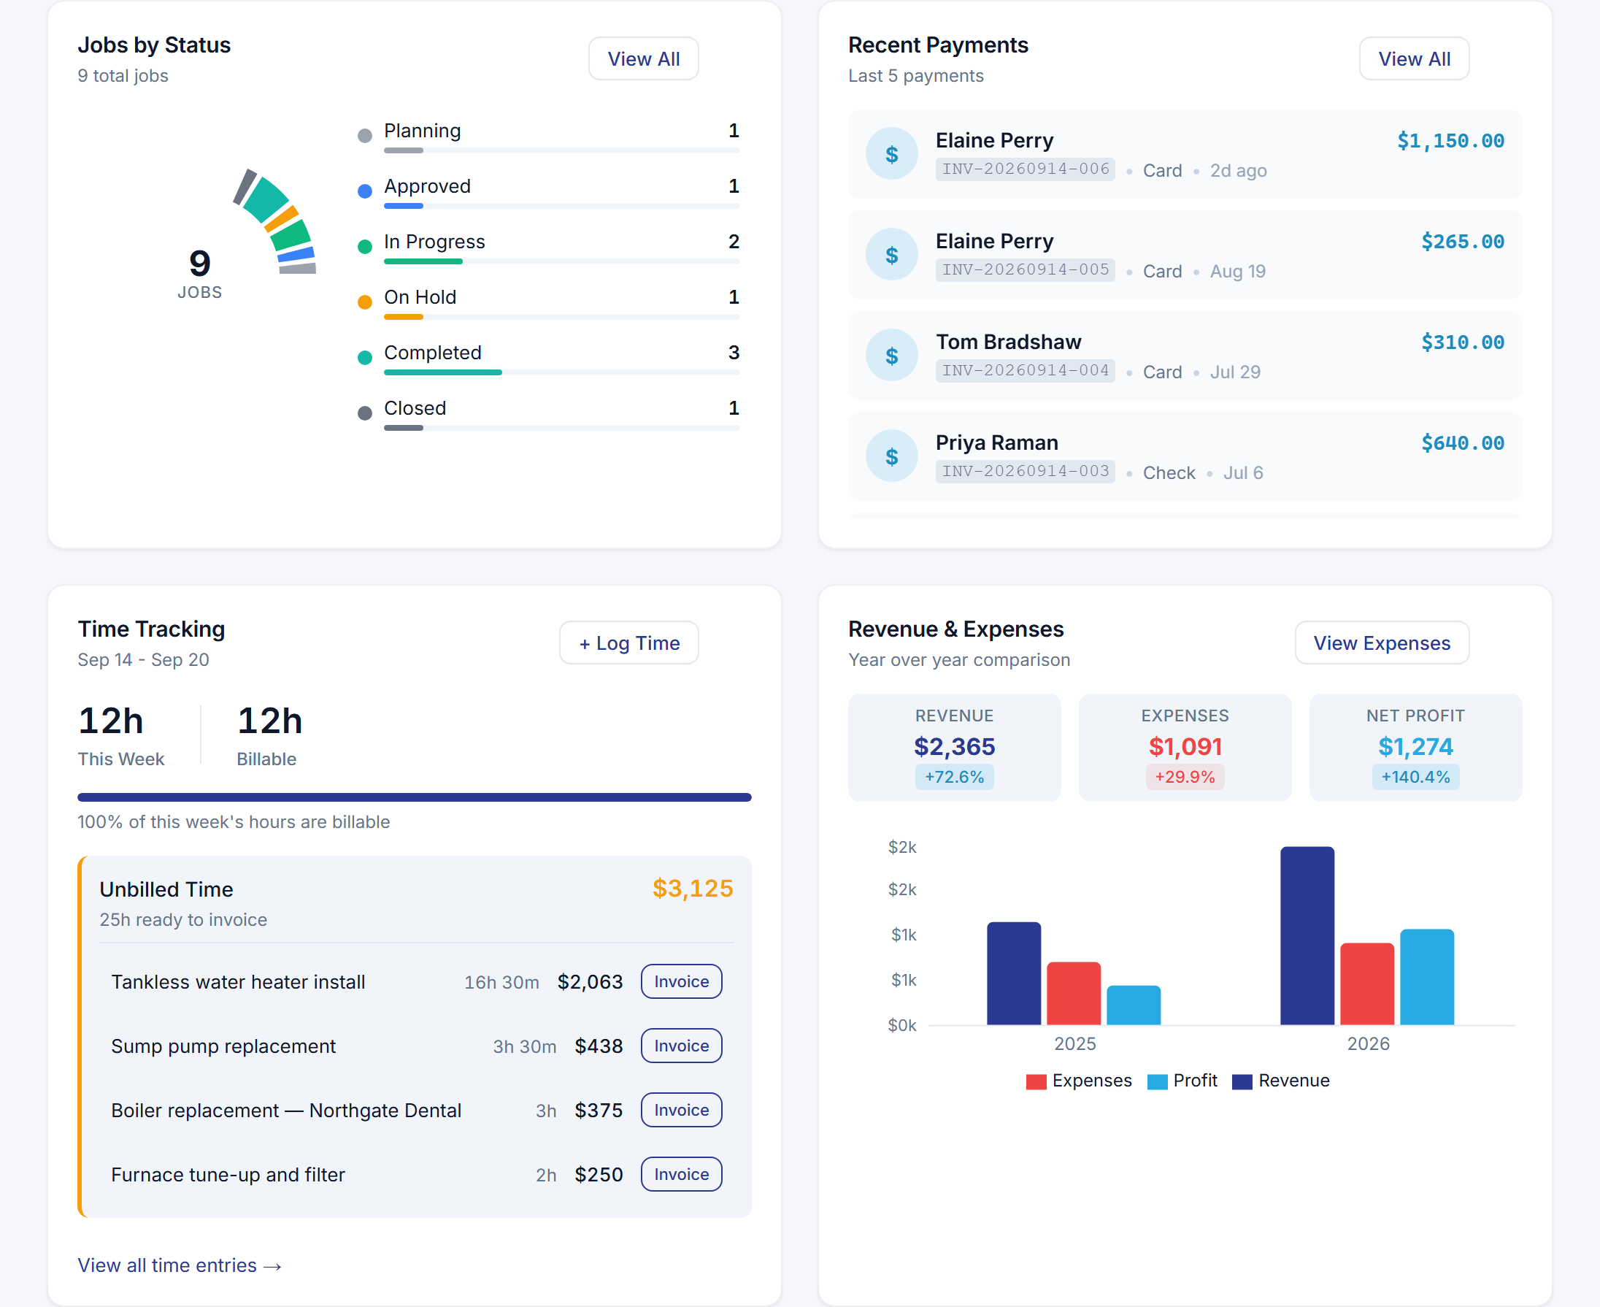Image resolution: width=1600 pixels, height=1307 pixels.
Task: Click the dollar icon beside Elaine Perry $265.00
Action: pyautogui.click(x=891, y=256)
